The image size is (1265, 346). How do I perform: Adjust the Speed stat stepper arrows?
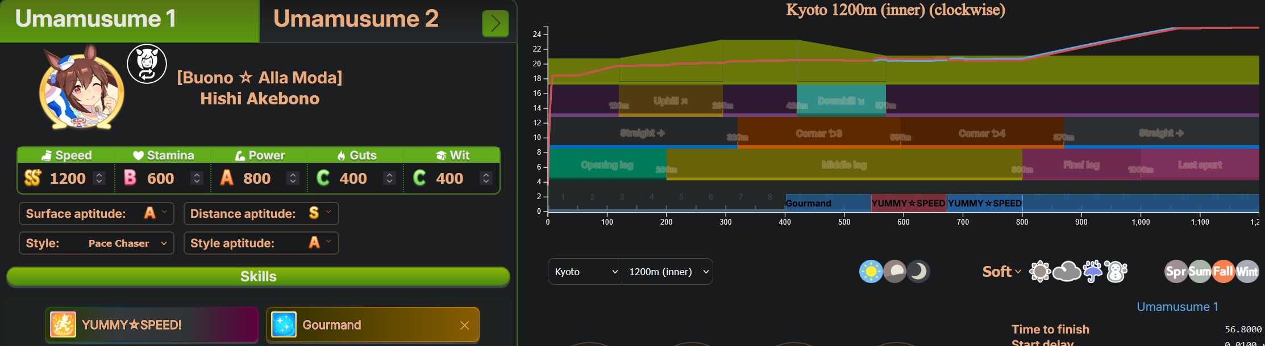click(x=99, y=178)
